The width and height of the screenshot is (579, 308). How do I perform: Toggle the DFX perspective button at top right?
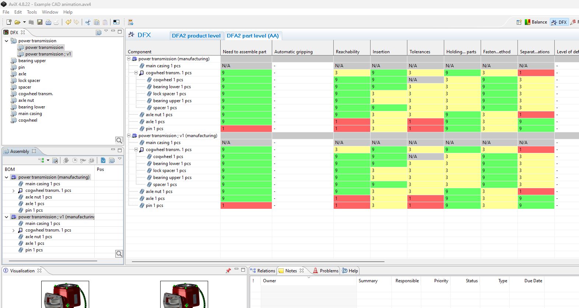559,22
